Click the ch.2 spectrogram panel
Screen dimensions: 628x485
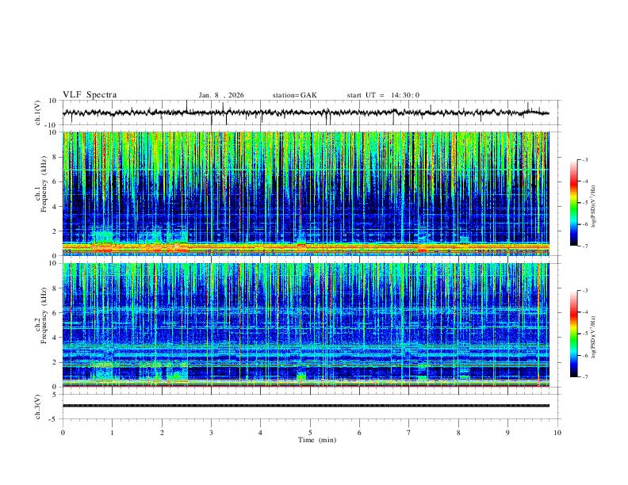click(x=306, y=325)
